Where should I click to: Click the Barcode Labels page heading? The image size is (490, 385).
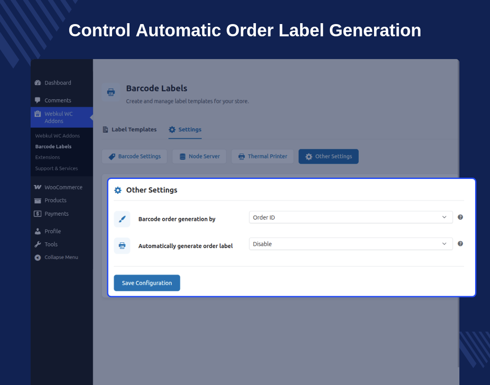click(x=157, y=88)
